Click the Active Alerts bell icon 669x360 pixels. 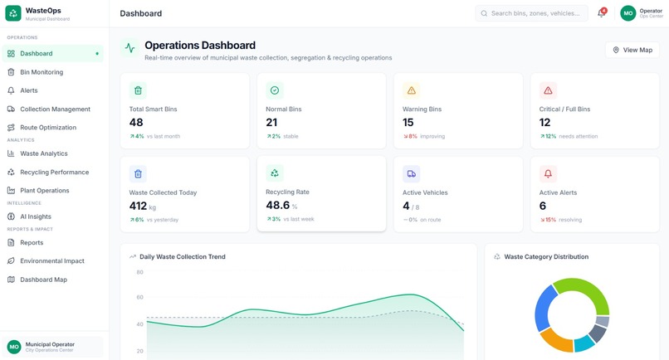(548, 174)
